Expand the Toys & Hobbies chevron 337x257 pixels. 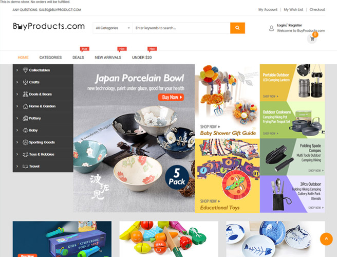(17, 154)
